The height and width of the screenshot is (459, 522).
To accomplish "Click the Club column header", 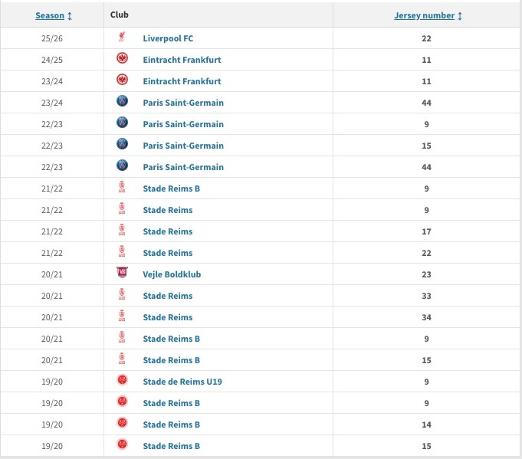I will pos(120,15).
